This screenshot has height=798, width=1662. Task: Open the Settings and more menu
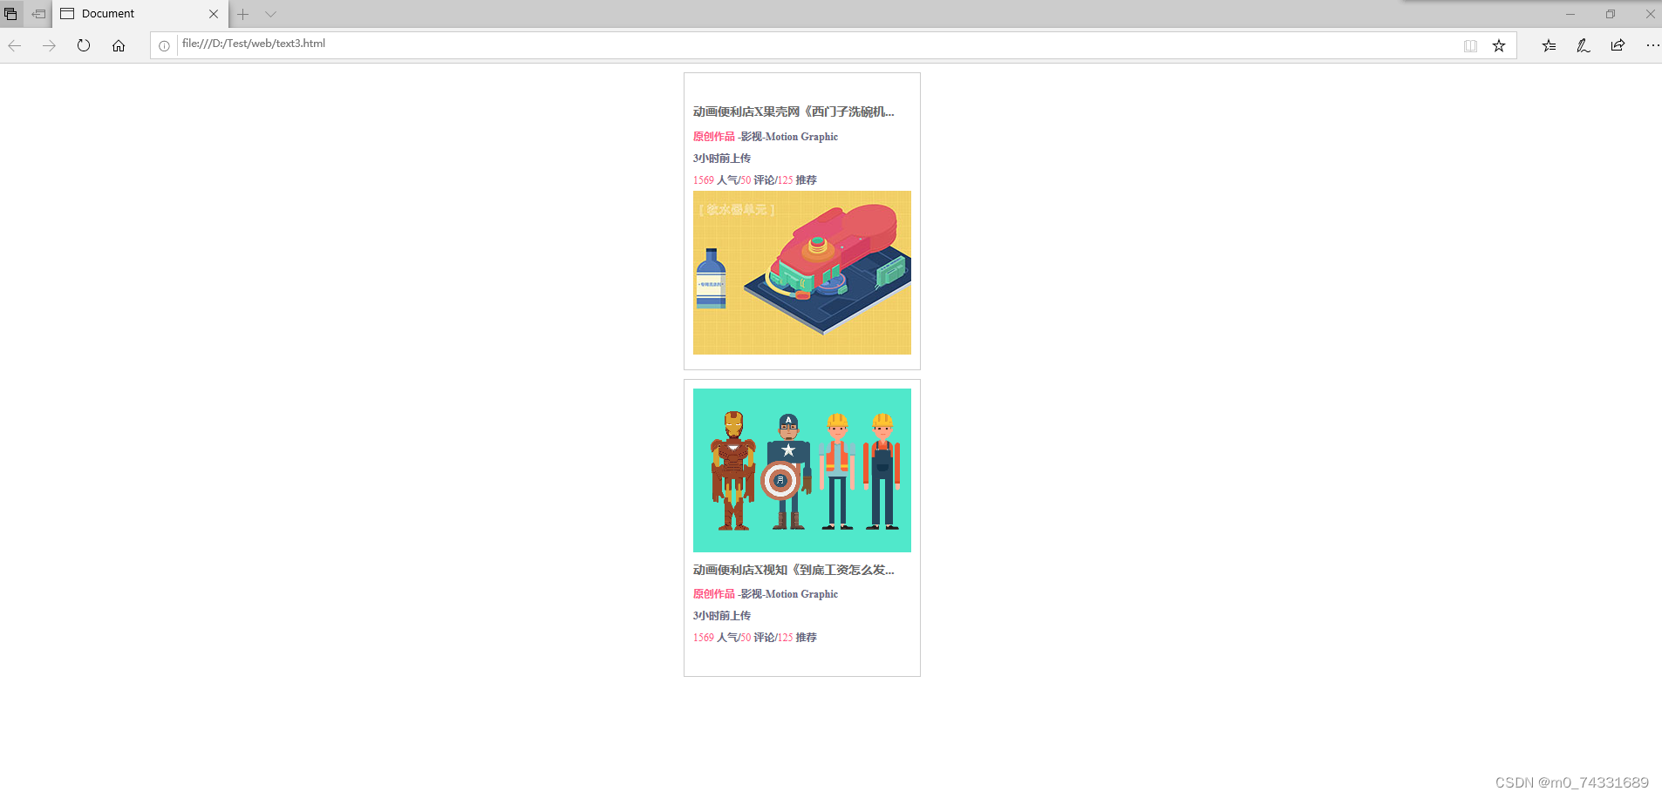pyautogui.click(x=1652, y=45)
